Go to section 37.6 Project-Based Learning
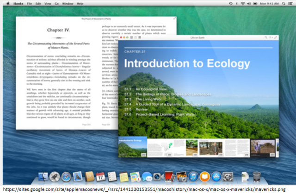 [159, 114]
